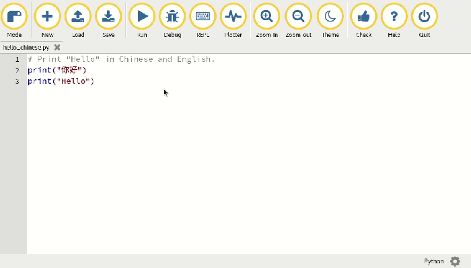Close the hello_chinese.py tab

coord(57,48)
